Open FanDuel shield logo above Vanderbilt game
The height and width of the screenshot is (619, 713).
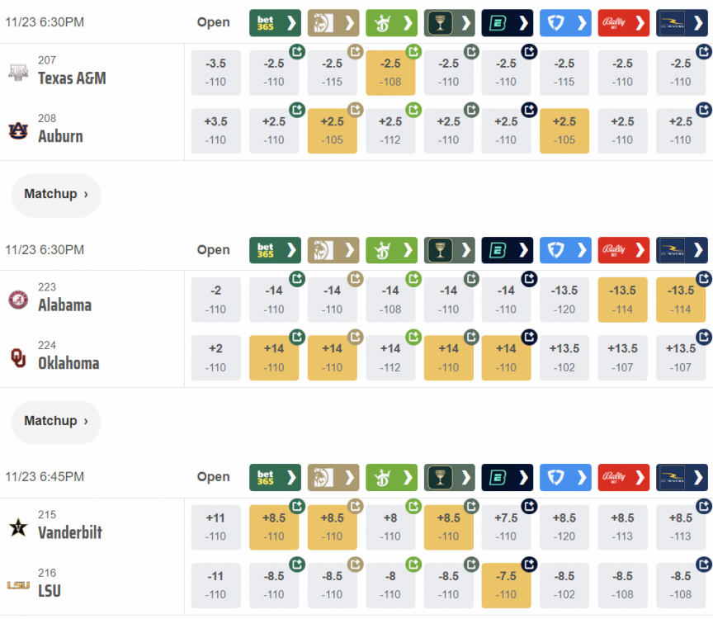pos(556,476)
